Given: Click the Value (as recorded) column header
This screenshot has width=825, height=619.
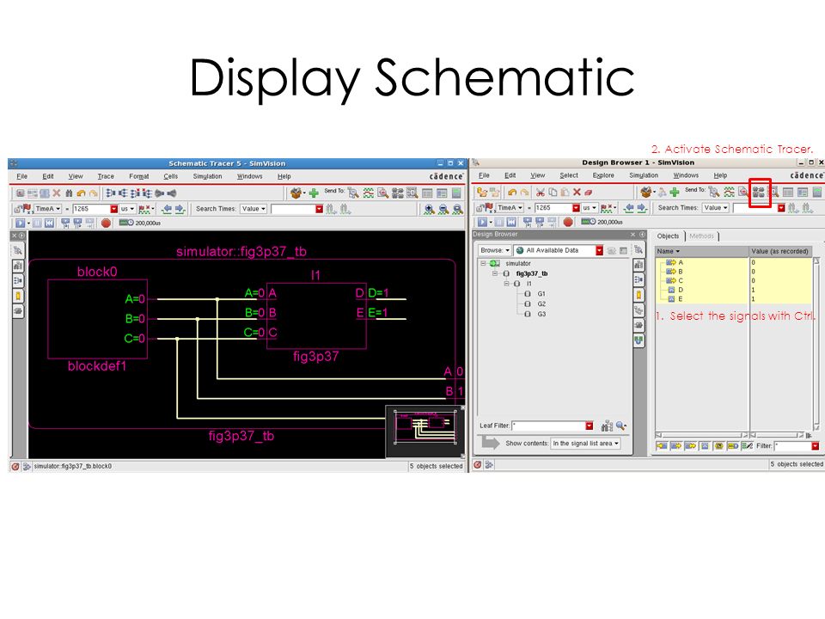Looking at the screenshot, I should 781,252.
